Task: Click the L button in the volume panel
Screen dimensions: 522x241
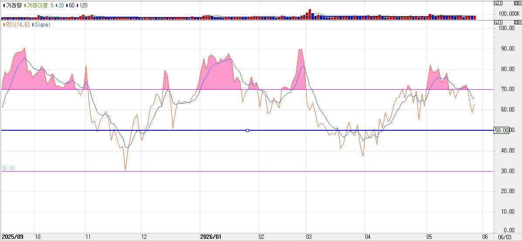Action: point(497,3)
